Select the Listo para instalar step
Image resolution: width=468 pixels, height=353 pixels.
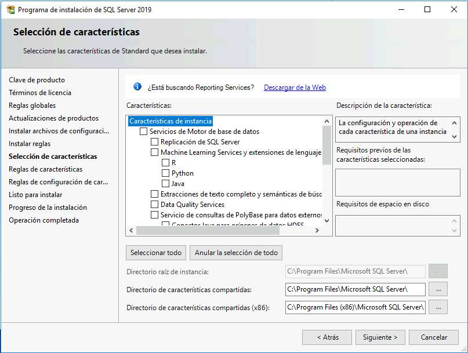click(35, 195)
